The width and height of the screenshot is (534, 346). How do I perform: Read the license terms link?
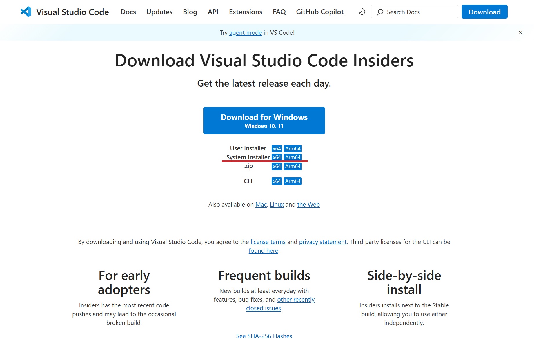coord(268,242)
